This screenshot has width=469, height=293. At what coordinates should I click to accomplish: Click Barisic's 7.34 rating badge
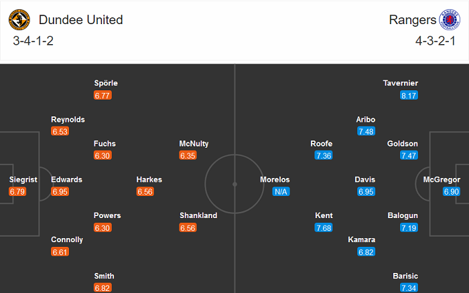(x=409, y=288)
